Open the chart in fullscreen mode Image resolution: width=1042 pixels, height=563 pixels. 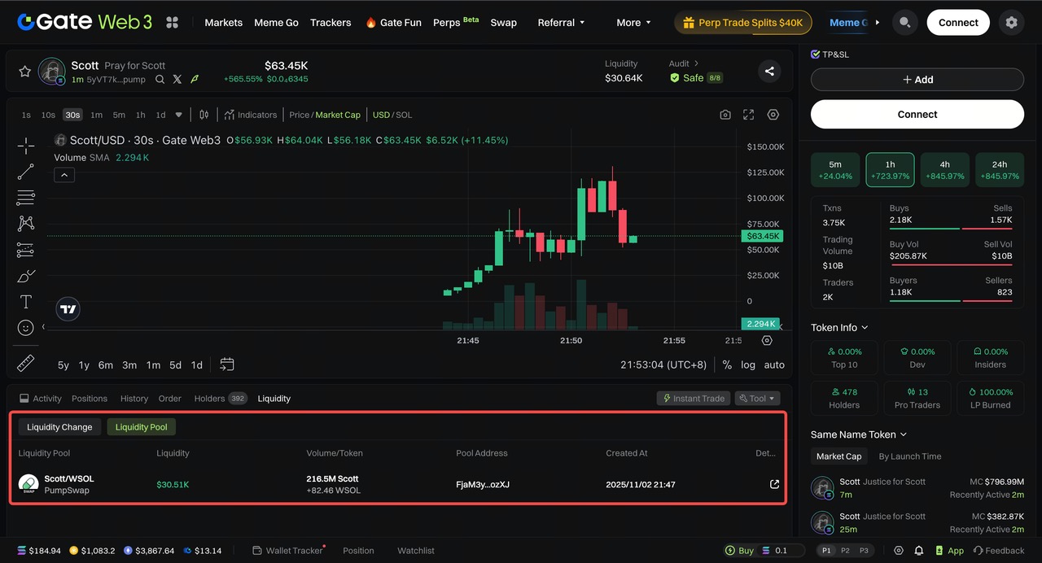pyautogui.click(x=749, y=115)
